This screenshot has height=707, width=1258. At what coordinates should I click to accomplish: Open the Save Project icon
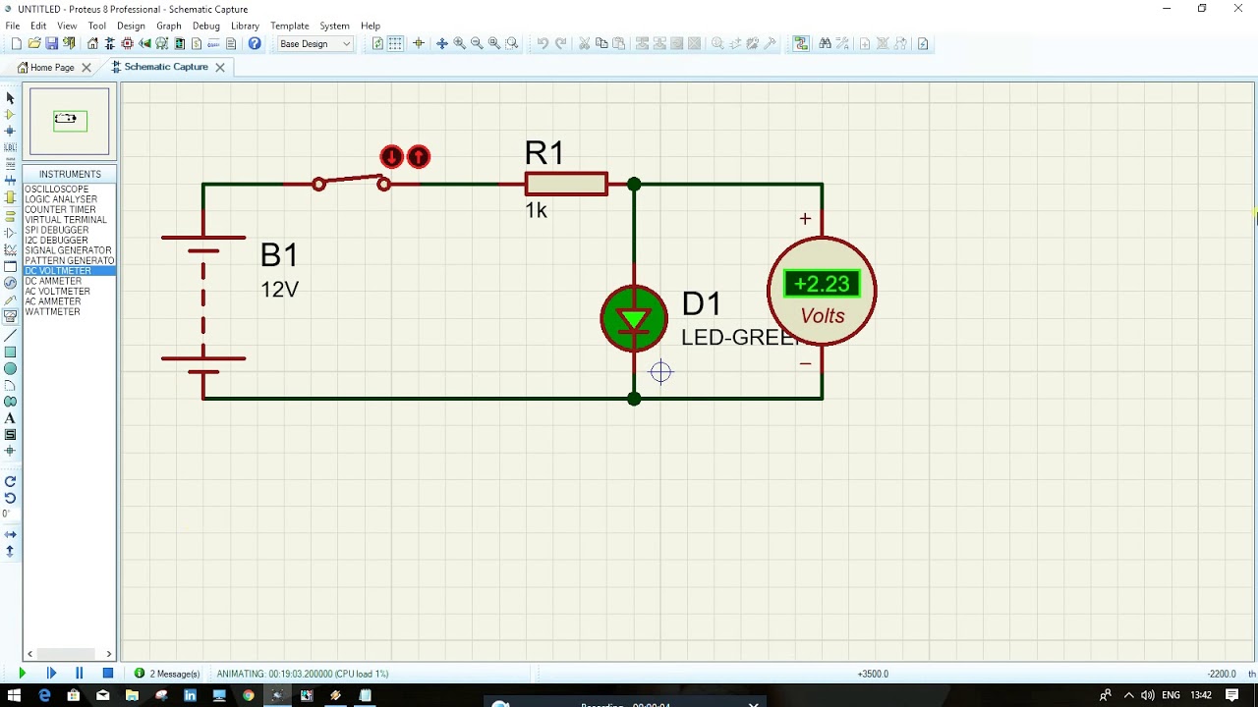(x=52, y=43)
